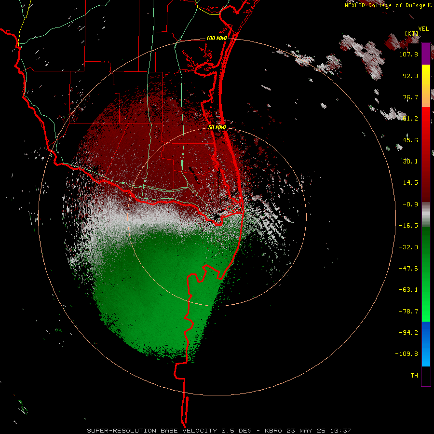Click the -78.7 velocity scale value

[408, 312]
